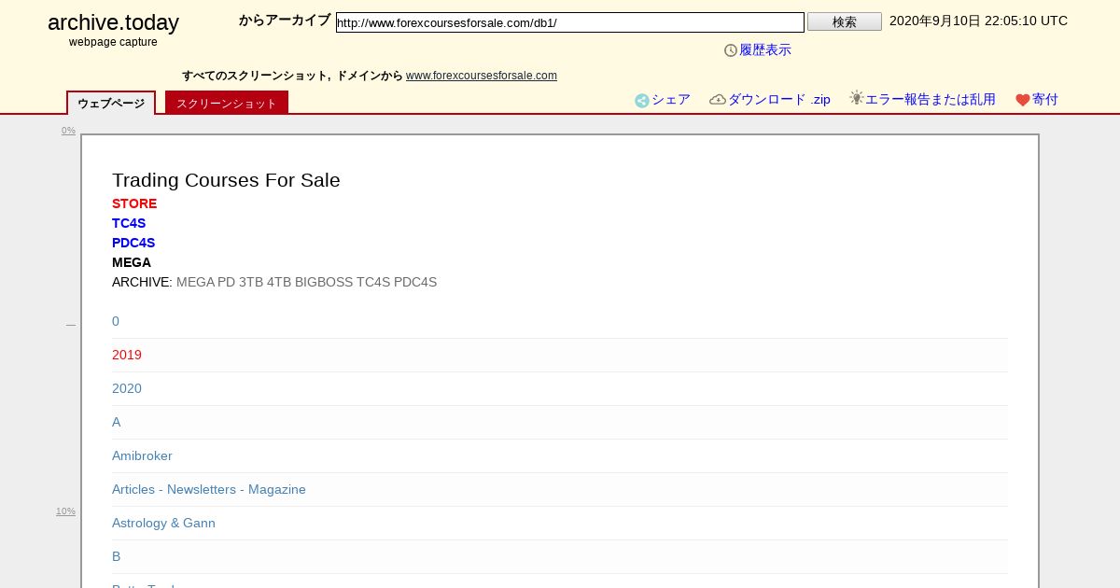
Task: Jump to the 10% page position marker
Action: [65, 511]
